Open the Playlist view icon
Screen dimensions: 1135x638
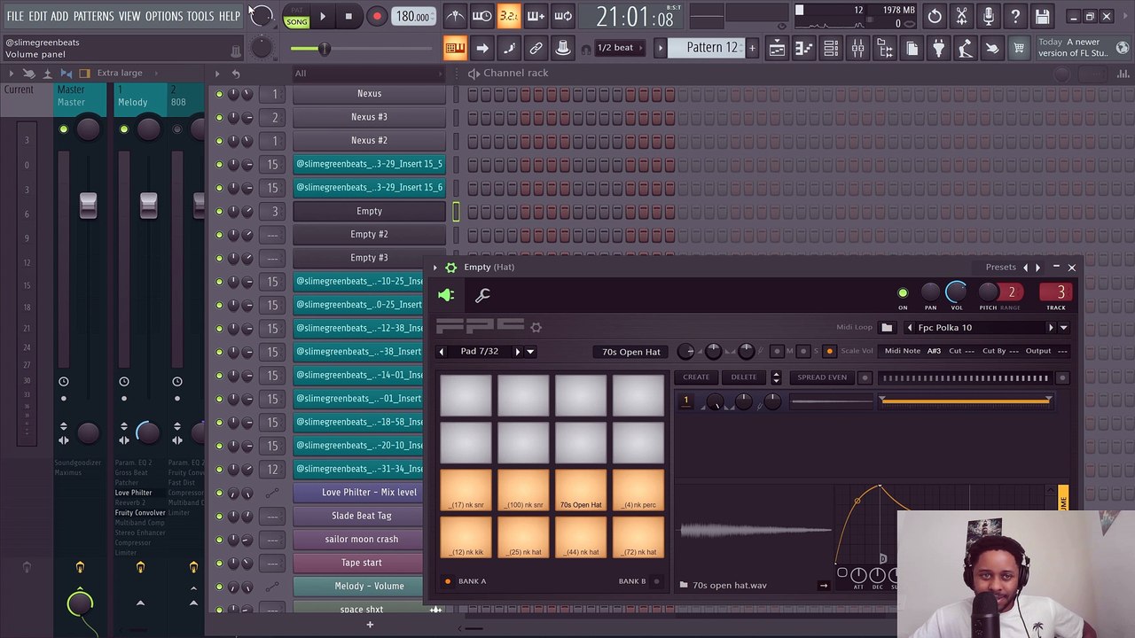[x=777, y=49]
